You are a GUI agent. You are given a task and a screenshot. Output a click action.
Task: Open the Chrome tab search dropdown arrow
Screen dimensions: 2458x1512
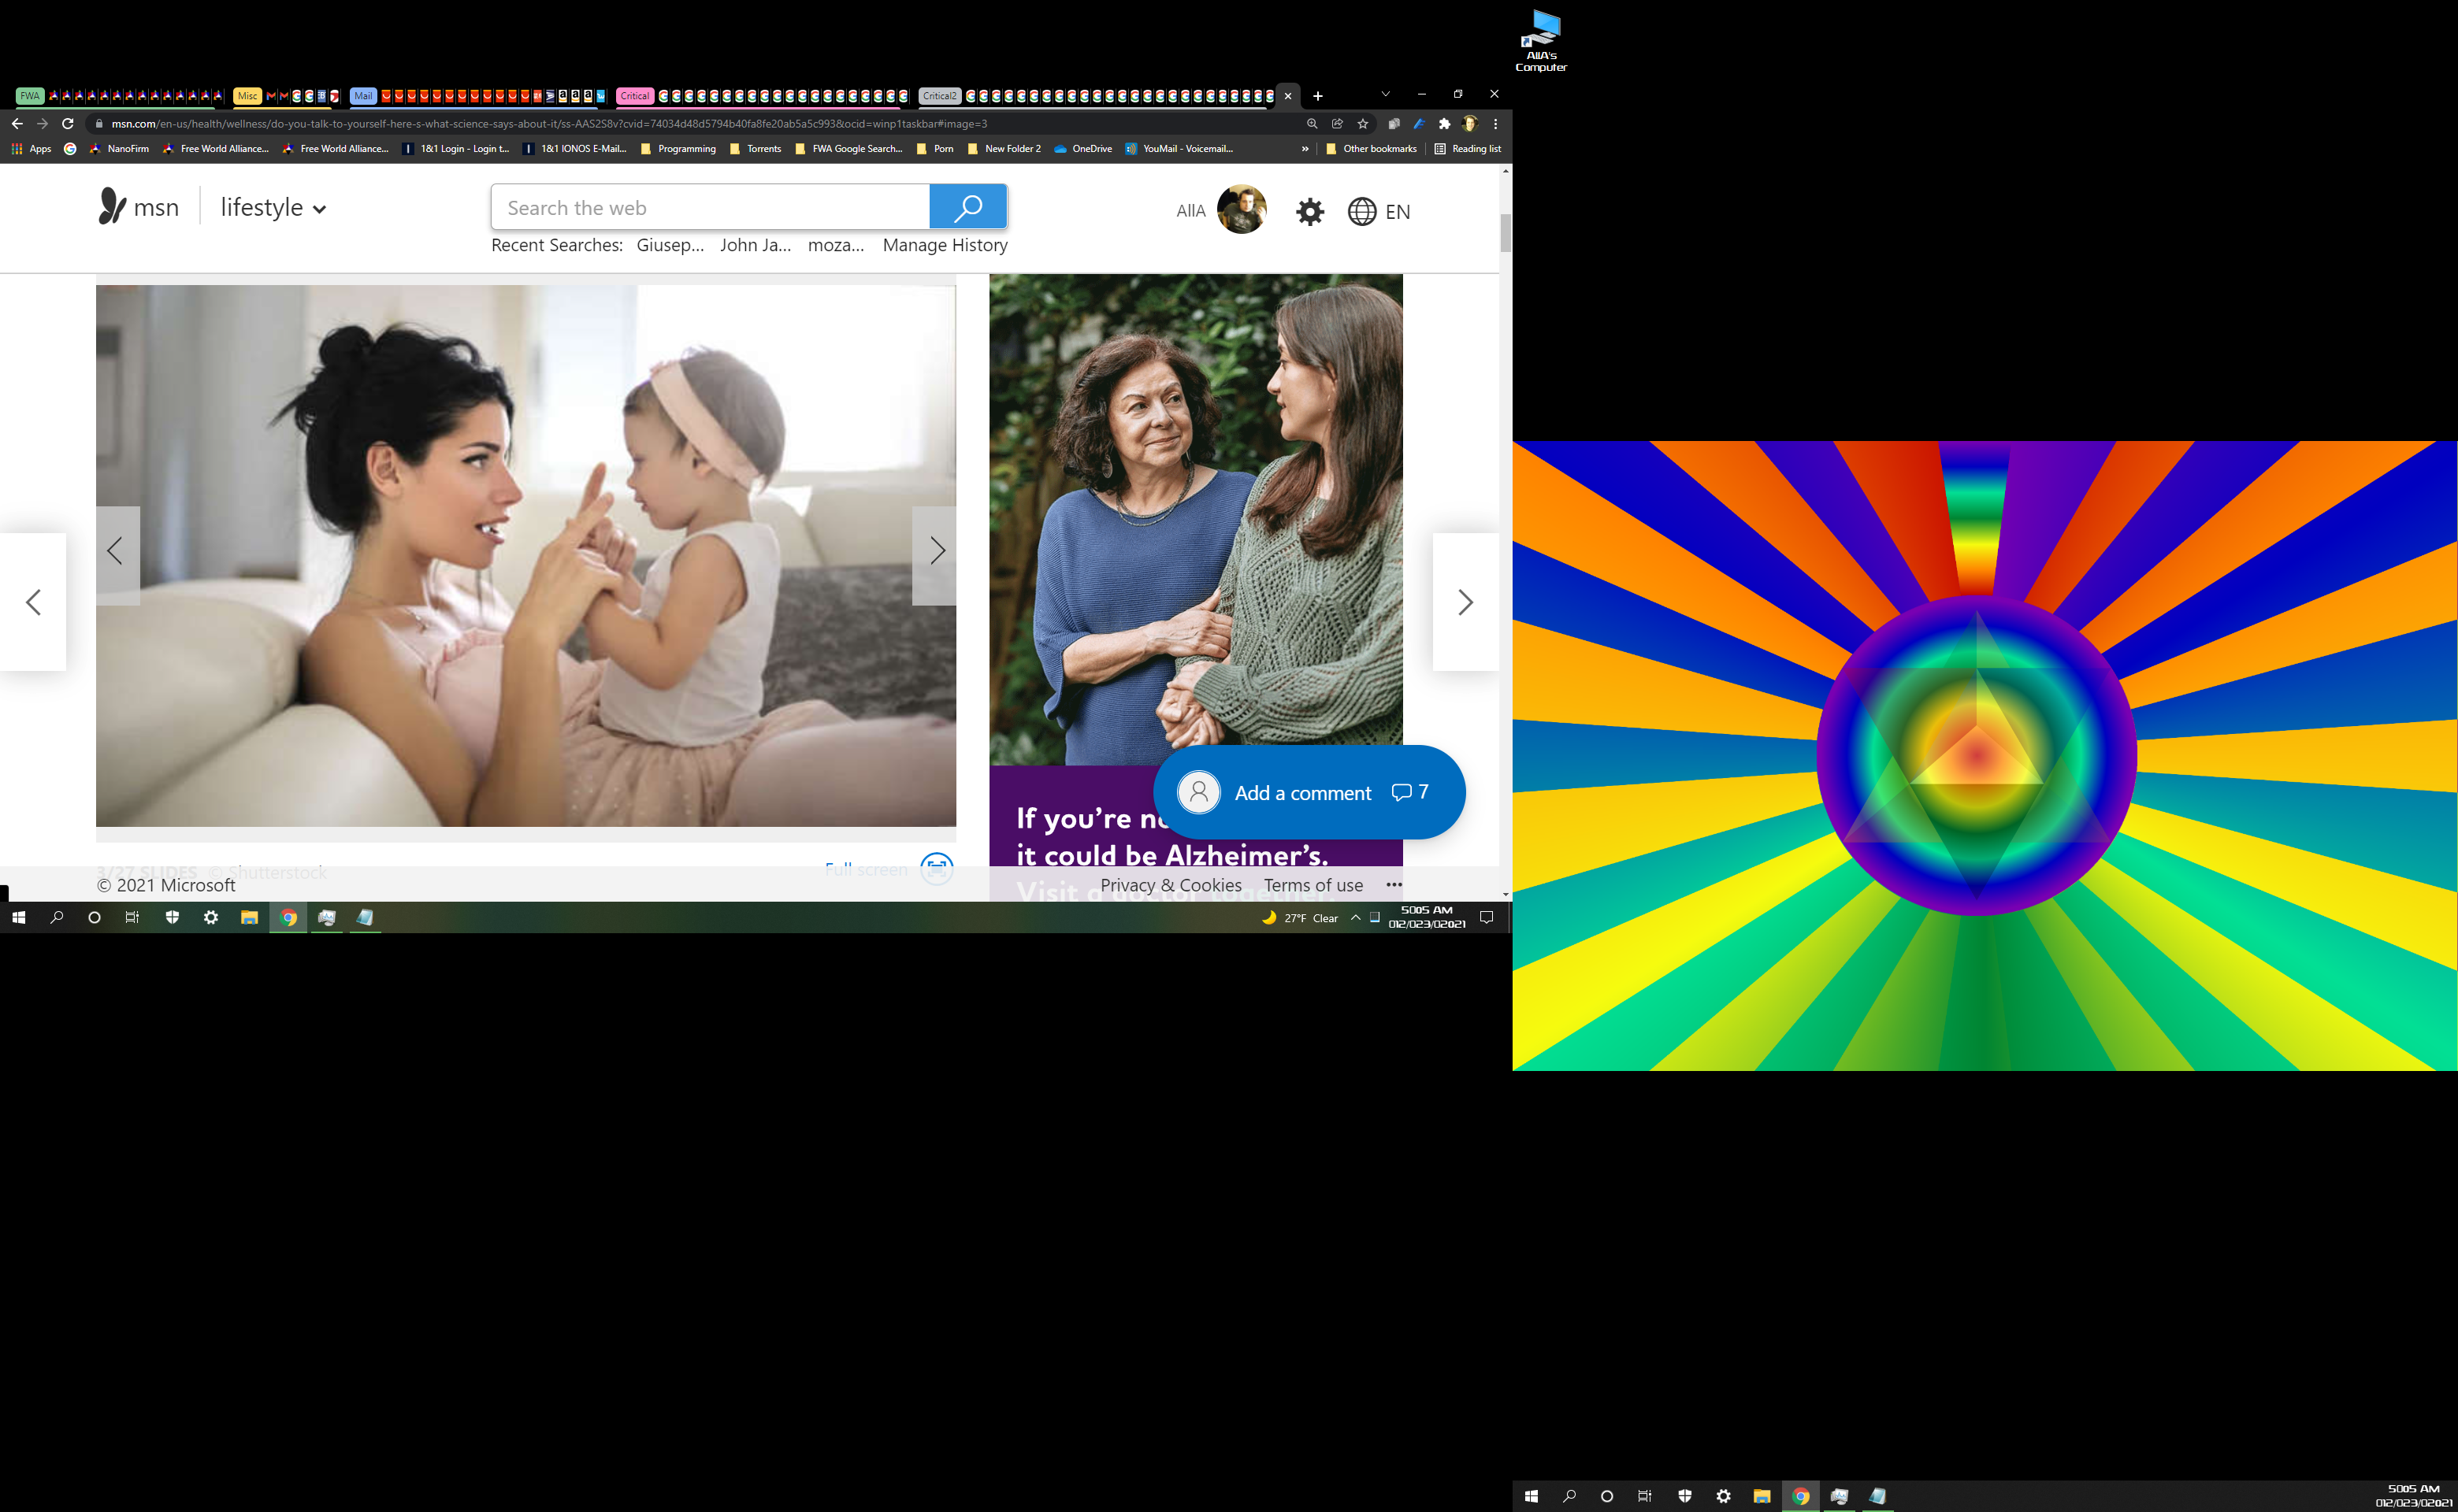1386,94
